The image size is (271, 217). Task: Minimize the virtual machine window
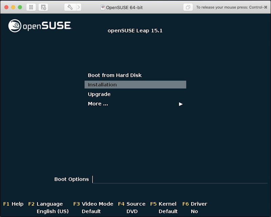point(13,7)
